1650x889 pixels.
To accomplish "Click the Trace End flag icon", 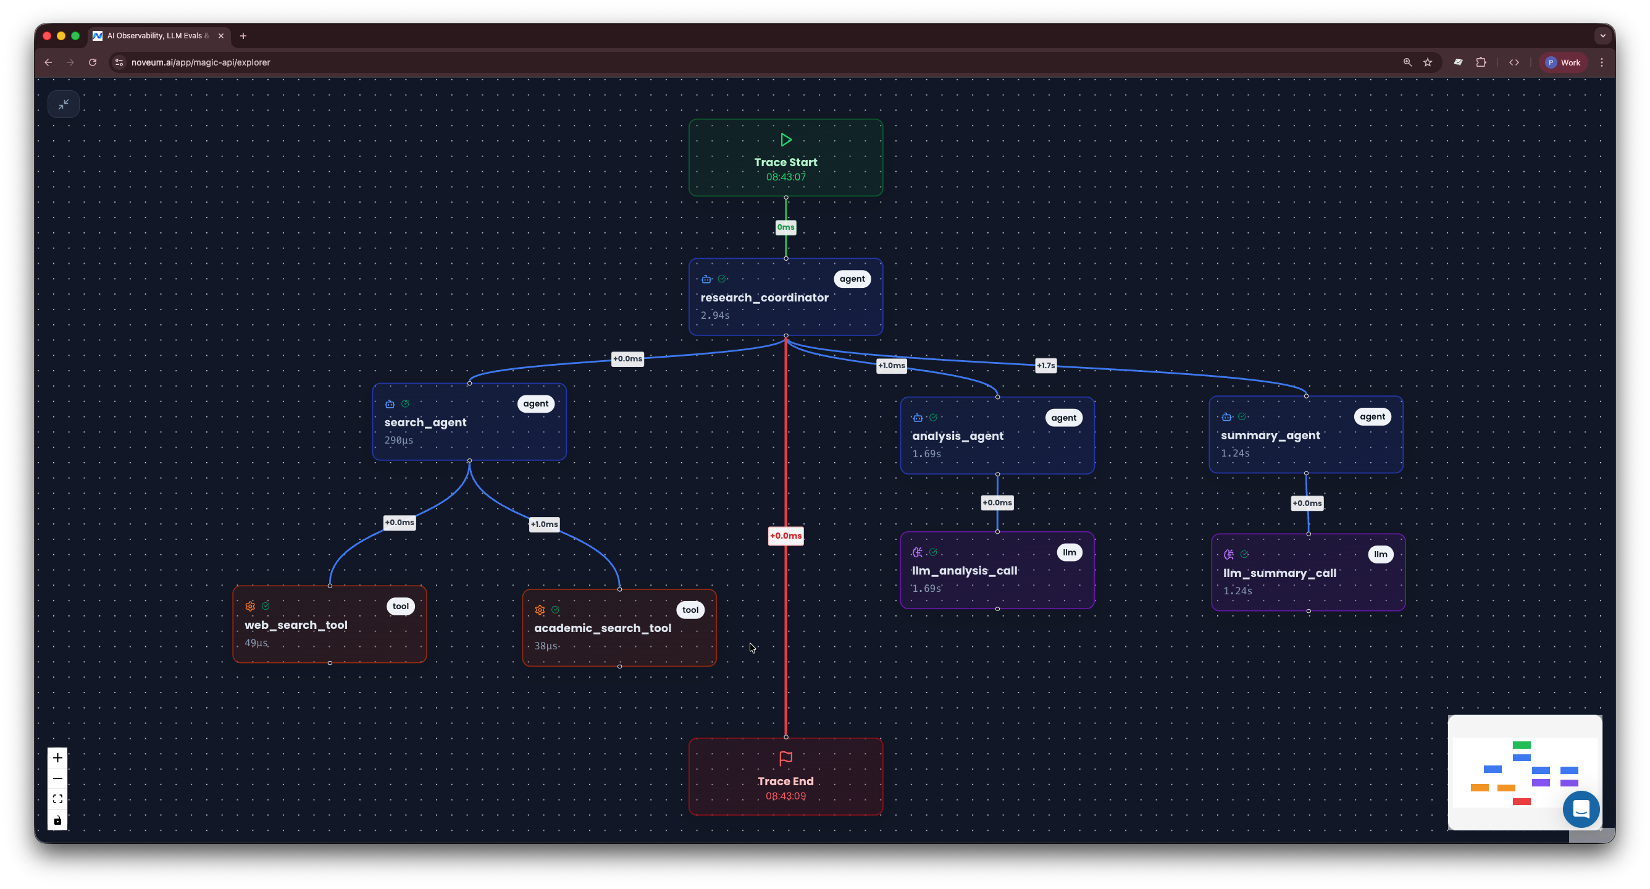I will coord(785,758).
